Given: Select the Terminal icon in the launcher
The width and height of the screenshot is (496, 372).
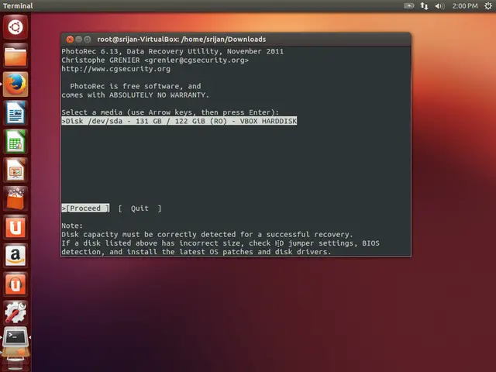Looking at the screenshot, I should [x=15, y=339].
